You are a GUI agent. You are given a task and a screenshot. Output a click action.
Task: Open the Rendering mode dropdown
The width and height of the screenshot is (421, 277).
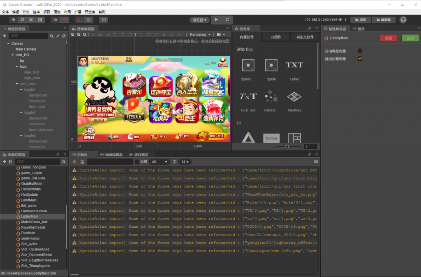(200, 34)
